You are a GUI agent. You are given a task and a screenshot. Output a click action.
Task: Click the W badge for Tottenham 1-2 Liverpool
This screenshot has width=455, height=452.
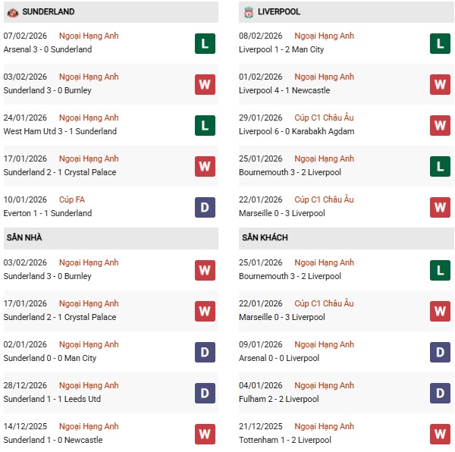tap(441, 434)
